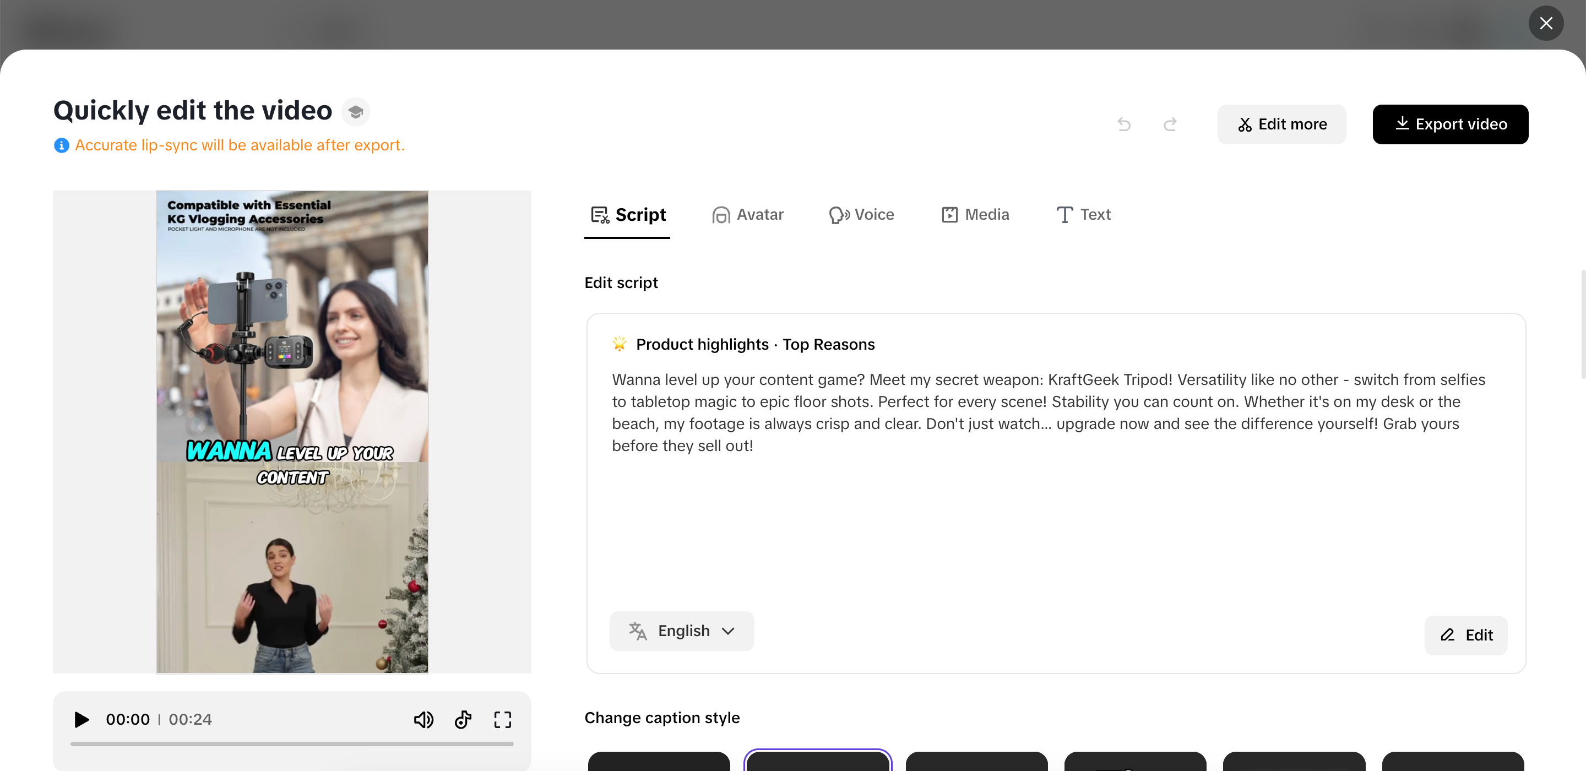
Task: Open the Voice tab
Action: click(x=861, y=214)
